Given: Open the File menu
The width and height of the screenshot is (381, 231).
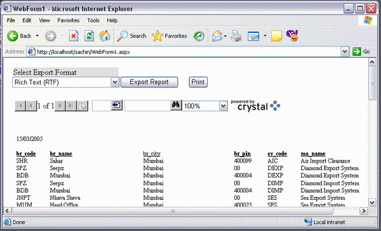Looking at the screenshot, I should [11, 20].
